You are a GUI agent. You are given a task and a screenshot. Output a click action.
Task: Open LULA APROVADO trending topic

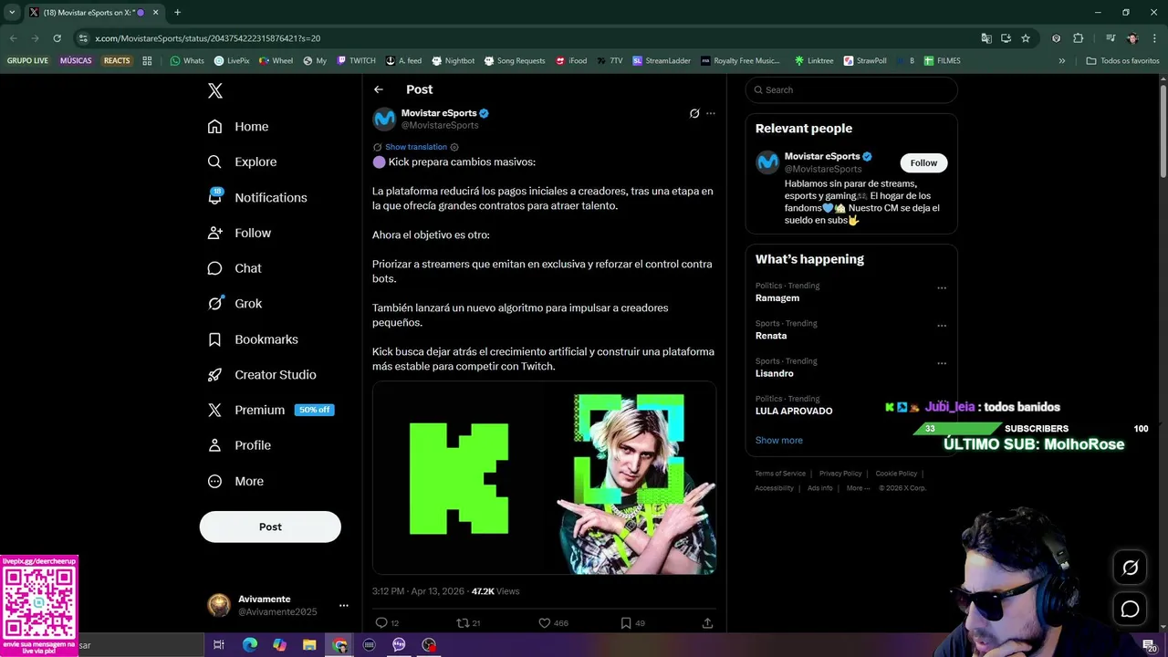tap(794, 411)
